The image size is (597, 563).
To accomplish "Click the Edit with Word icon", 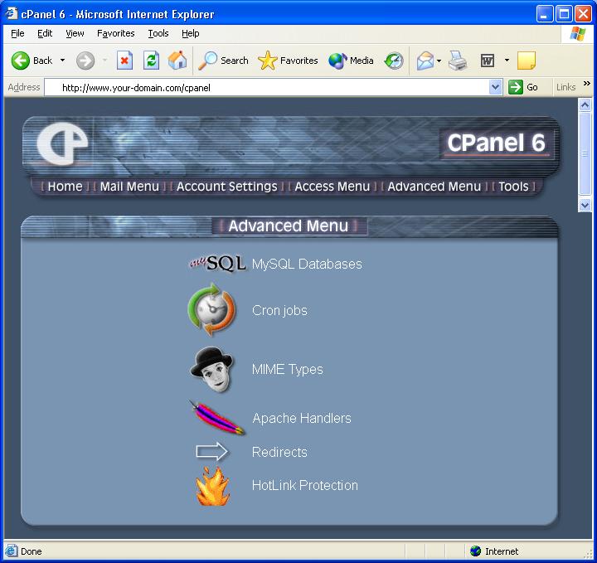I will click(488, 61).
